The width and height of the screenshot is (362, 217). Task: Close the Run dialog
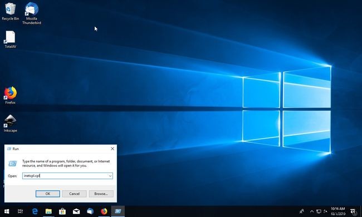point(112,149)
